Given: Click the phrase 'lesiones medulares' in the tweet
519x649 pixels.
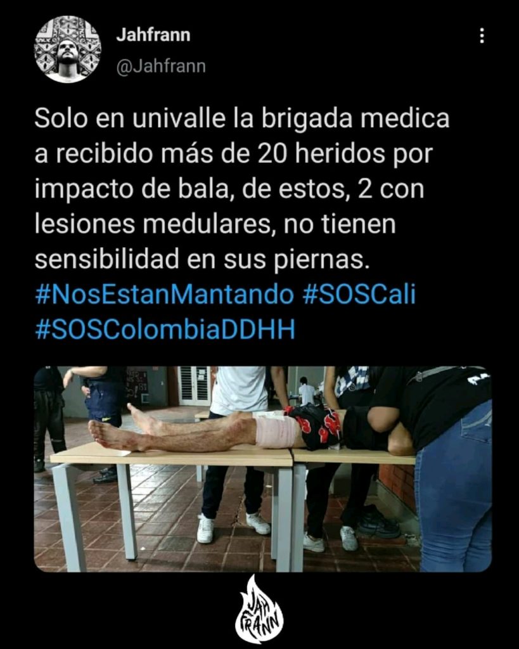Looking at the screenshot, I should pos(155,224).
